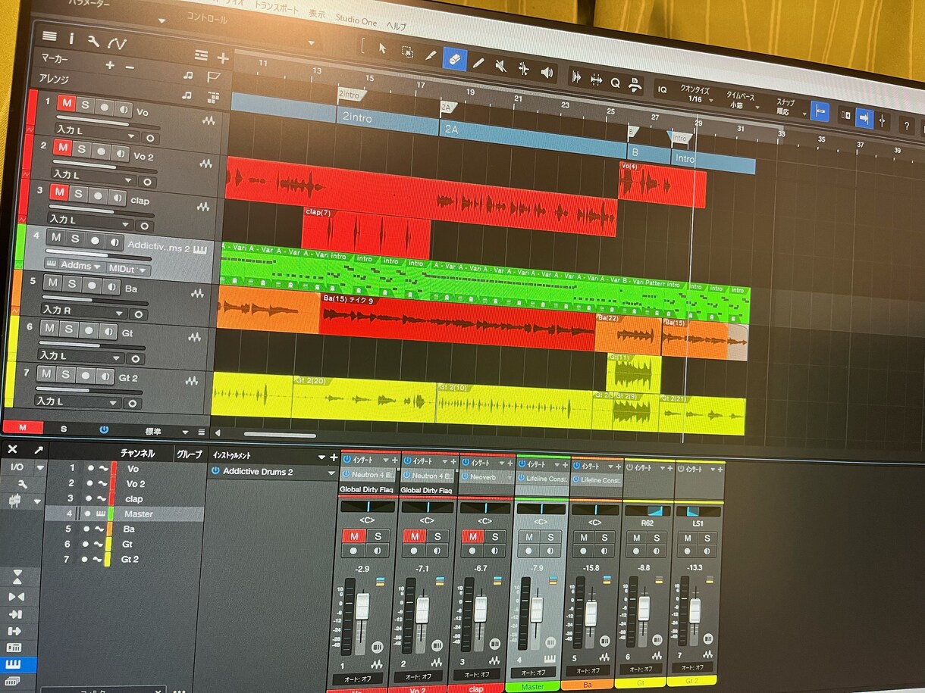Open Addms instrument dropdown on drums track
The image size is (925, 693).
(x=74, y=266)
